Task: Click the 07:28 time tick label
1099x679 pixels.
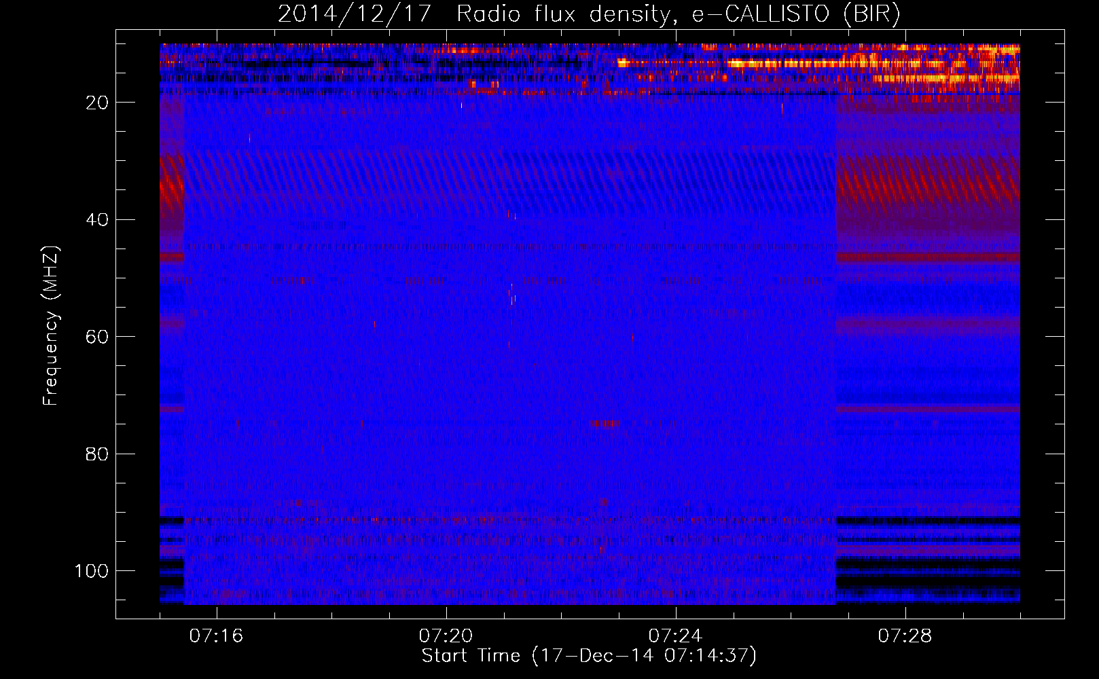Action: (905, 636)
